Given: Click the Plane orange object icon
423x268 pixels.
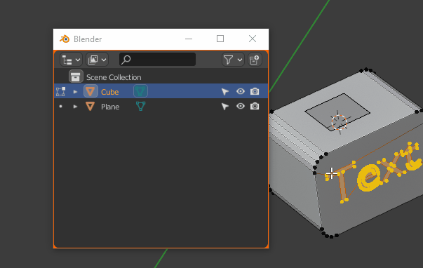Looking at the screenshot, I should [90, 107].
